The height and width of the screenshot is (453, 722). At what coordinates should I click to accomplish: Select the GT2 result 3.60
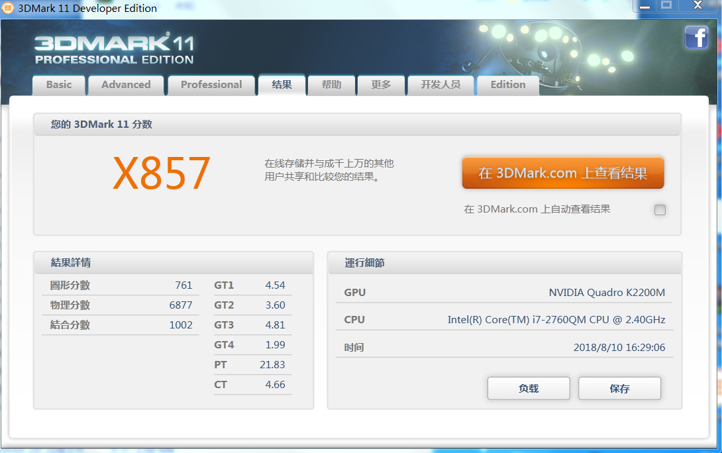point(275,305)
